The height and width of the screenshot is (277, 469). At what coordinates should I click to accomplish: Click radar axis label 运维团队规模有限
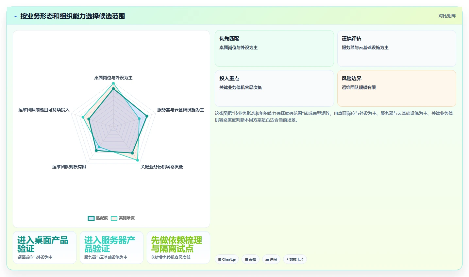69,167
